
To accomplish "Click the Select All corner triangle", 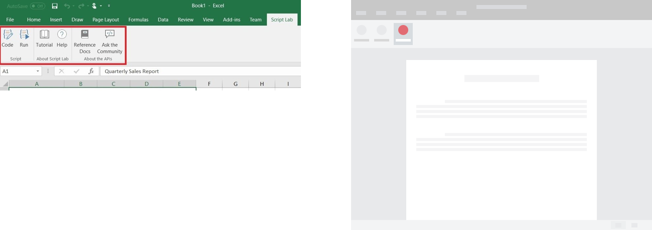I will point(5,84).
